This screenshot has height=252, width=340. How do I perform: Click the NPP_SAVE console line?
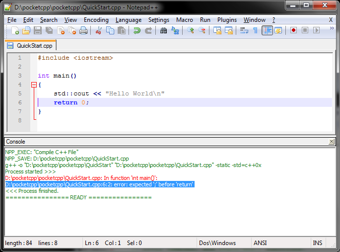(x=67, y=159)
